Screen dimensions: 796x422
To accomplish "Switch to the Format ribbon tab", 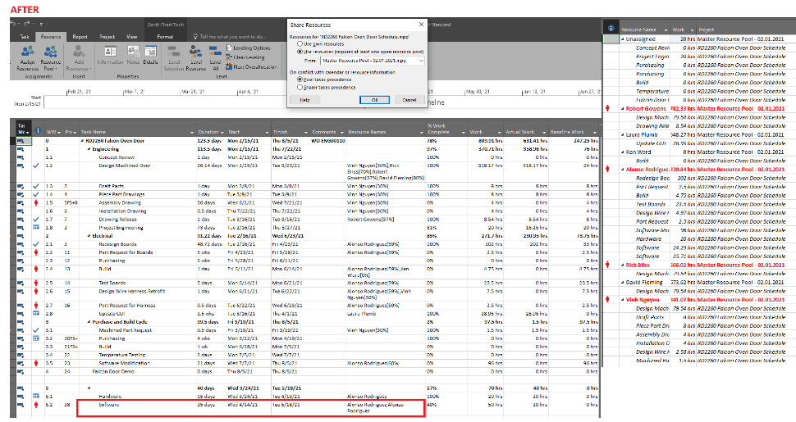I will (x=165, y=37).
